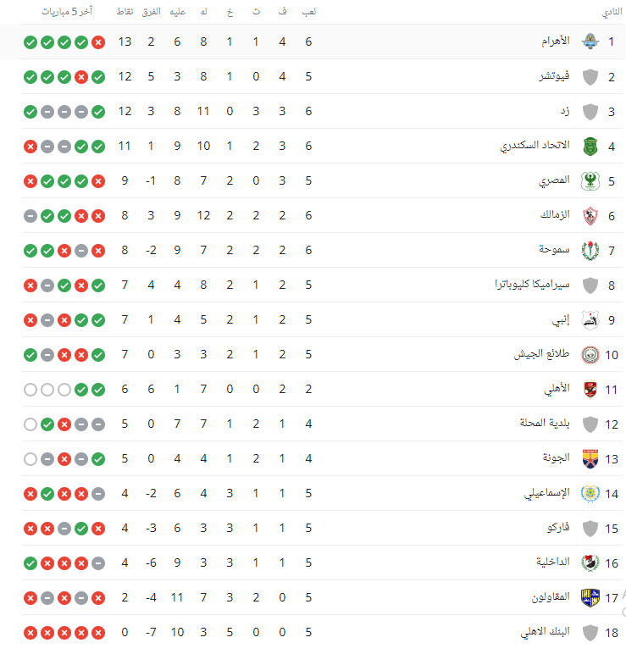Click the الإسماعيلي team name
This screenshot has width=626, height=654.
[546, 493]
